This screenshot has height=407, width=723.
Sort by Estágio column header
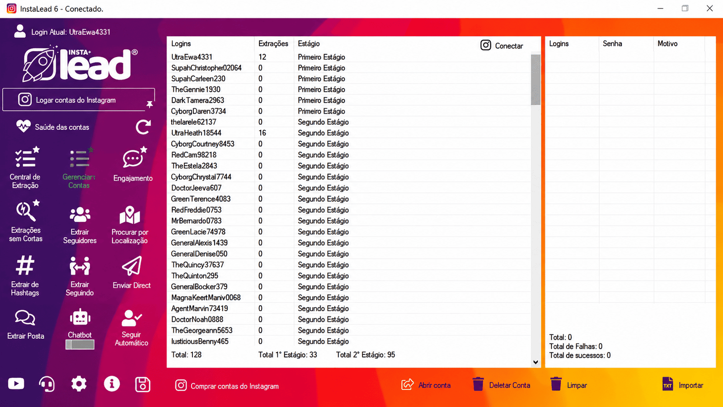click(x=309, y=44)
